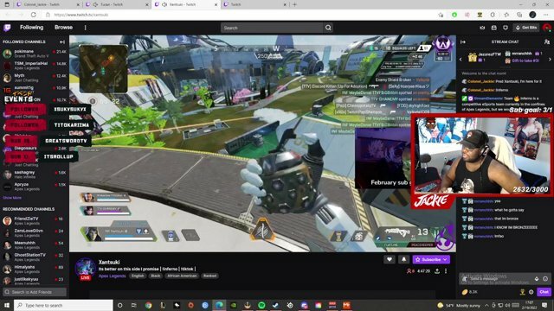
Task: Click the Get Bits button
Action: 526,28
